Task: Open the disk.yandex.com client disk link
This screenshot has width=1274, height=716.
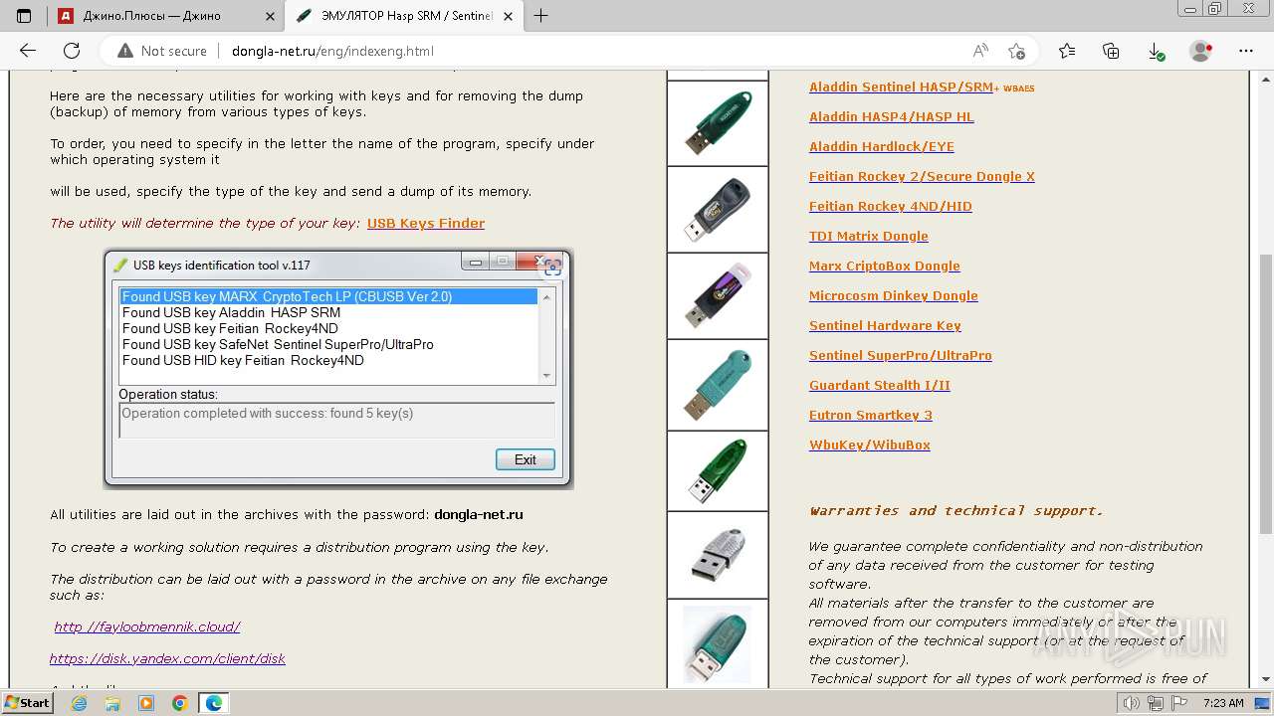Action: tap(167, 659)
